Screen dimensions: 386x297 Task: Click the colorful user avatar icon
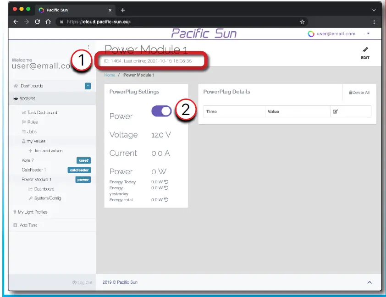click(311, 34)
